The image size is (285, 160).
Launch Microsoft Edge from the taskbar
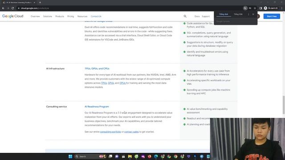[156, 156]
